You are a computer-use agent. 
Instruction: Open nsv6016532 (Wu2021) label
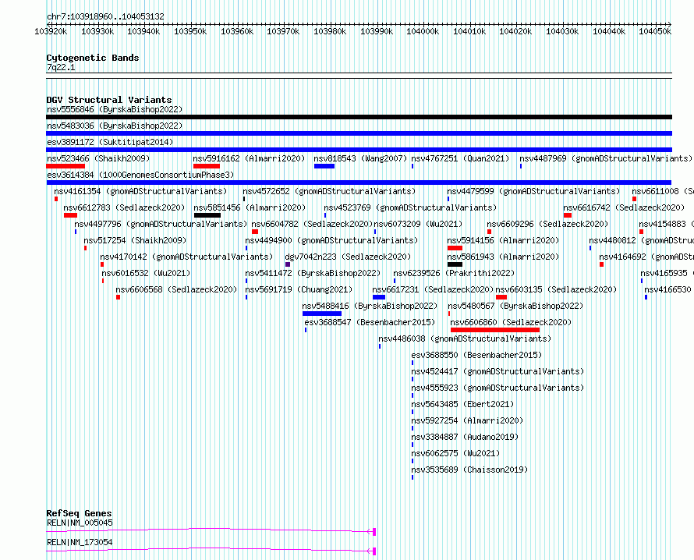pyautogui.click(x=146, y=273)
